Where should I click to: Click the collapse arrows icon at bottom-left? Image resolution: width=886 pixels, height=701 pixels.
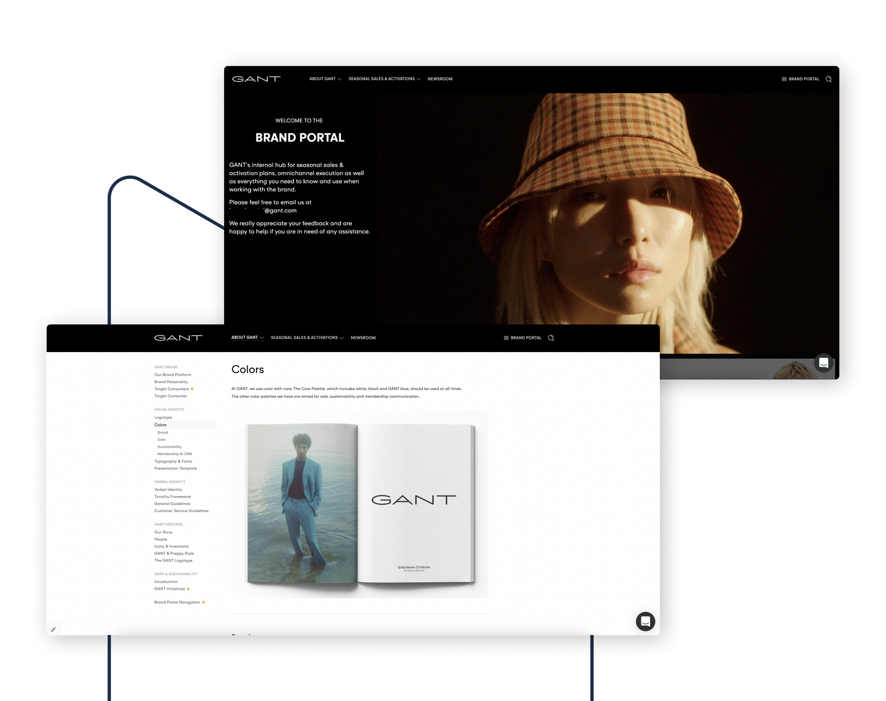(x=53, y=630)
